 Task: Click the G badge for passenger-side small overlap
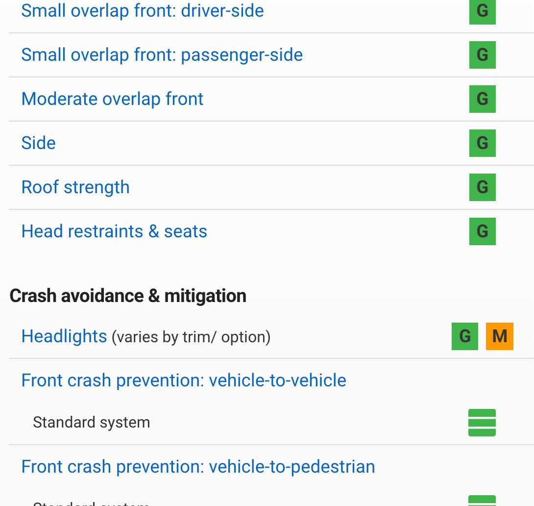(482, 55)
